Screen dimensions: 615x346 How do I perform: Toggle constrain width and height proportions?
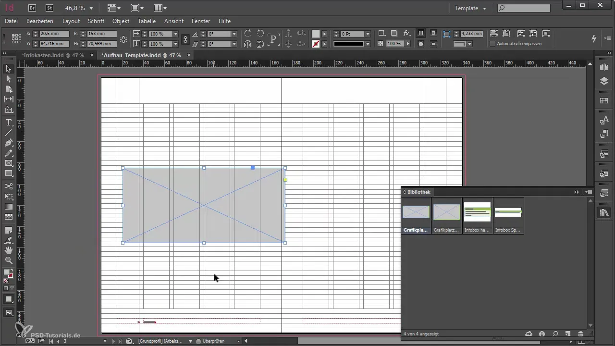pyautogui.click(x=123, y=39)
